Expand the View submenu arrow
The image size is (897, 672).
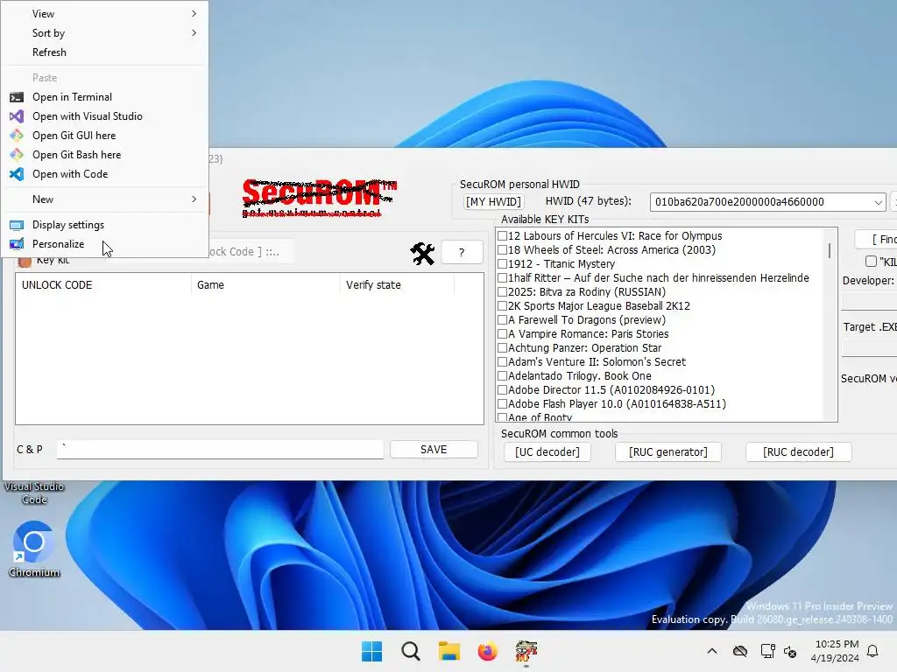click(194, 14)
